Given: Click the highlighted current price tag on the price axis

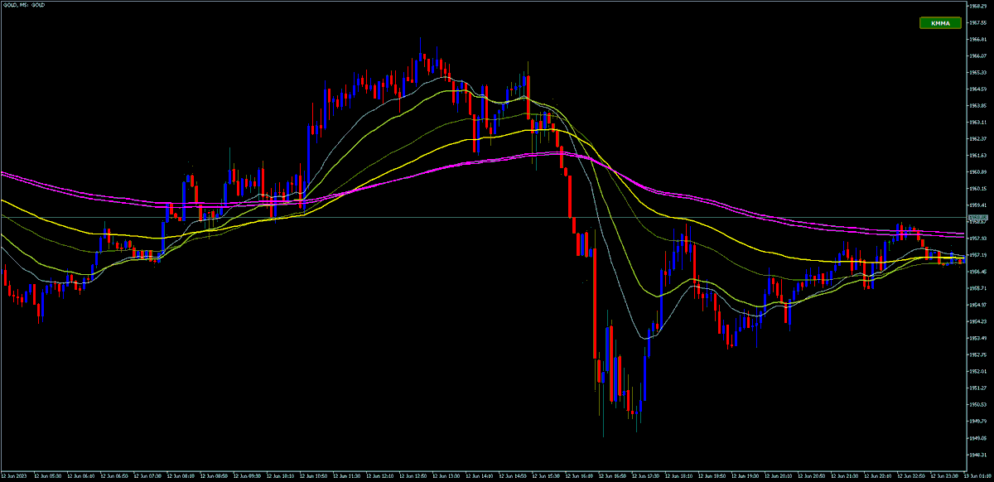Looking at the screenshot, I should [977, 217].
